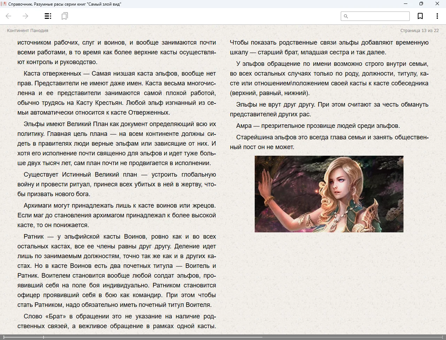
Task: Go forward with the right arrow
Action: pos(25,16)
